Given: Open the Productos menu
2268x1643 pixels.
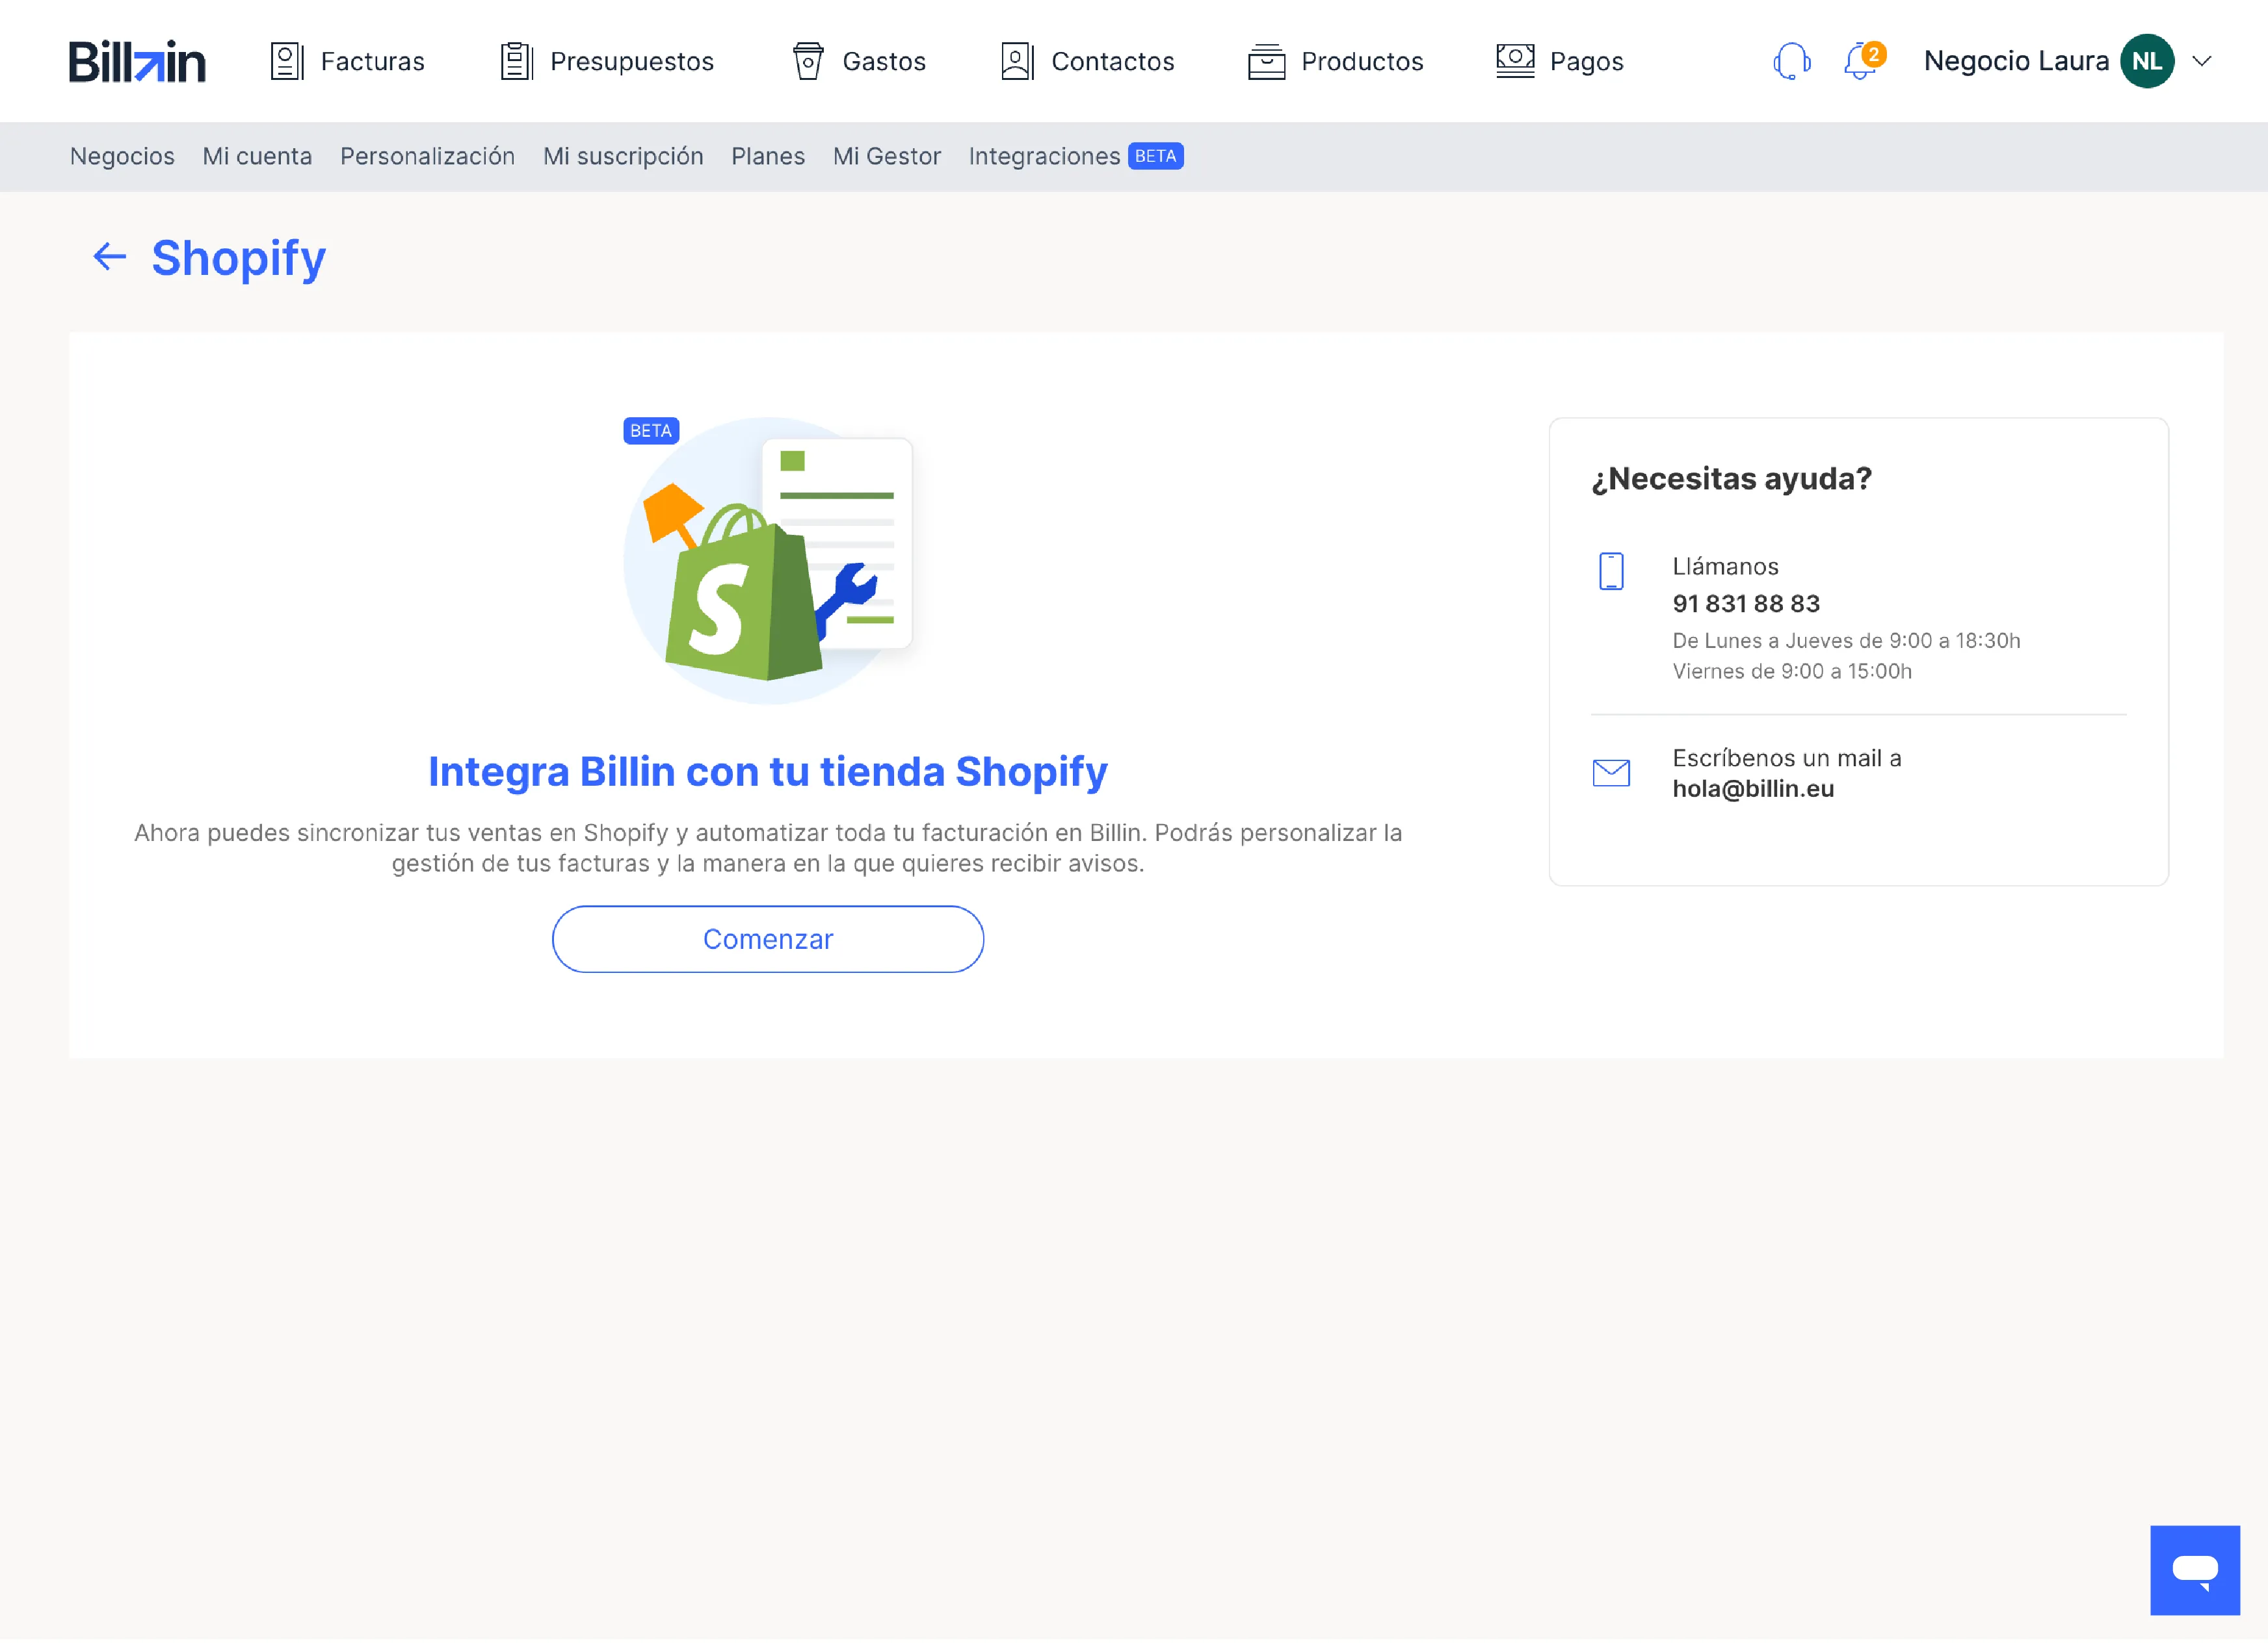Looking at the screenshot, I should 1336,61.
